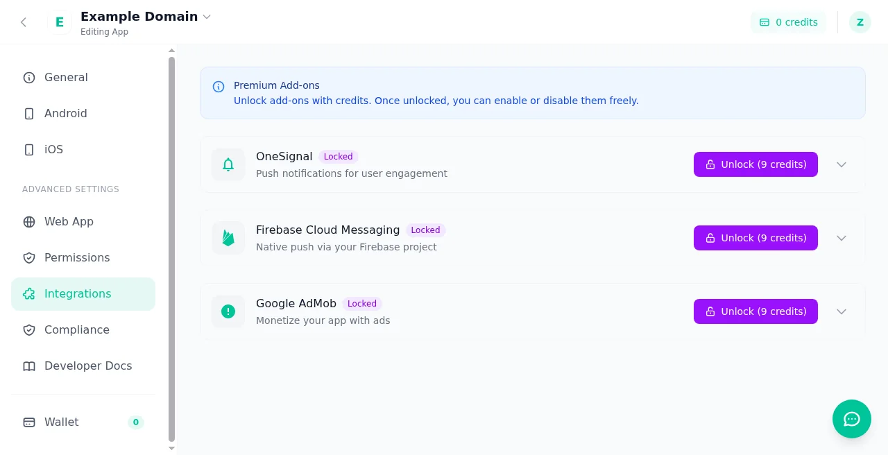Screen dimensions: 888x455
Task: Click the info icon in Premium Add-ons banner
Action: pos(219,87)
